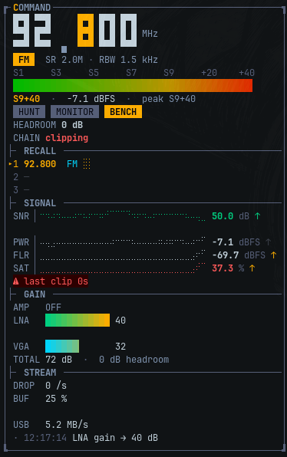The width and height of the screenshot is (287, 457).
Task: Select the BENCH mode tab
Action: [123, 112]
